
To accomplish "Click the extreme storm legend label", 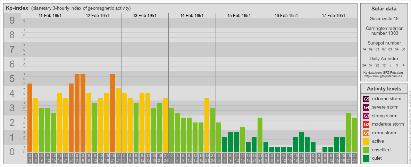I will [387, 99].
